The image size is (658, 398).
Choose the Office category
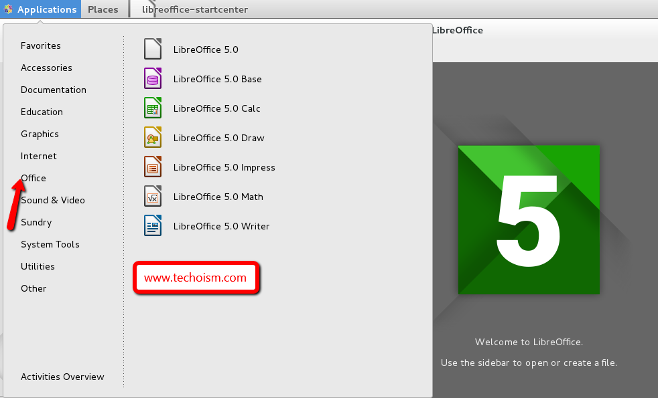coord(33,178)
